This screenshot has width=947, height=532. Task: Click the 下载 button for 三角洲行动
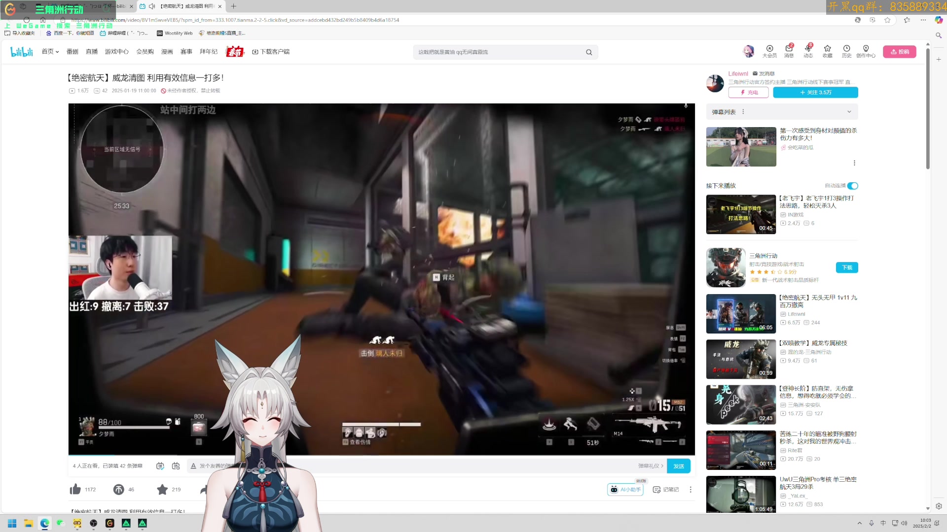point(847,267)
